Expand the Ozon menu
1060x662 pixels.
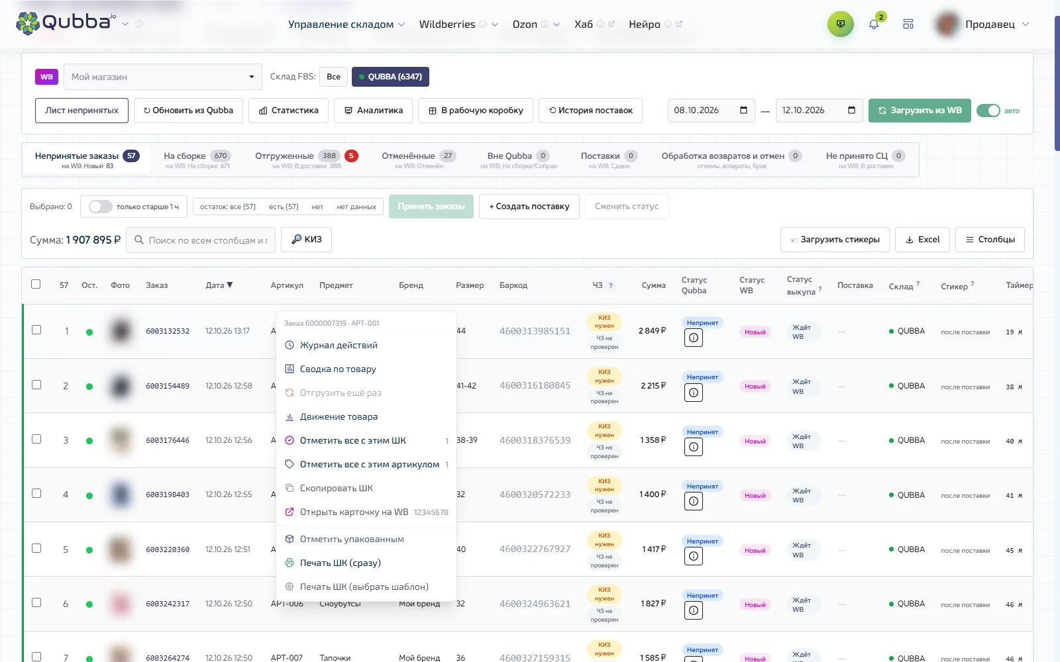(536, 24)
